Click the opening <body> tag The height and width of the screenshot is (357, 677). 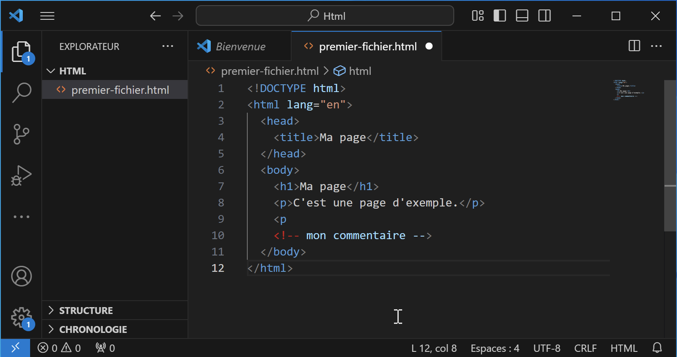[x=280, y=170]
